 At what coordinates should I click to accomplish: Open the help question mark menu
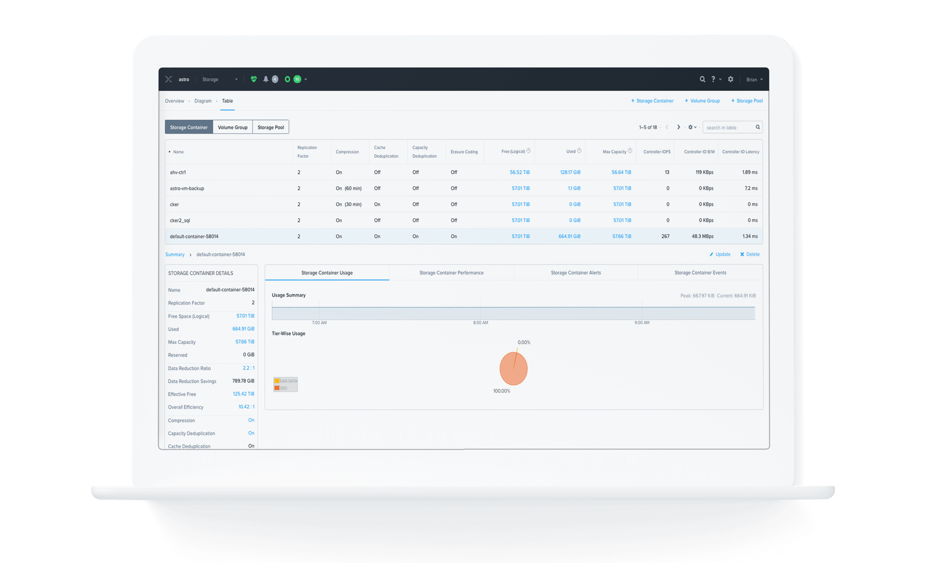pyautogui.click(x=713, y=79)
